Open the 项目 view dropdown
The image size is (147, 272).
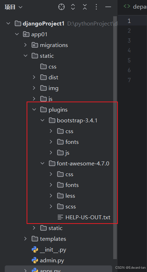[x=14, y=7]
